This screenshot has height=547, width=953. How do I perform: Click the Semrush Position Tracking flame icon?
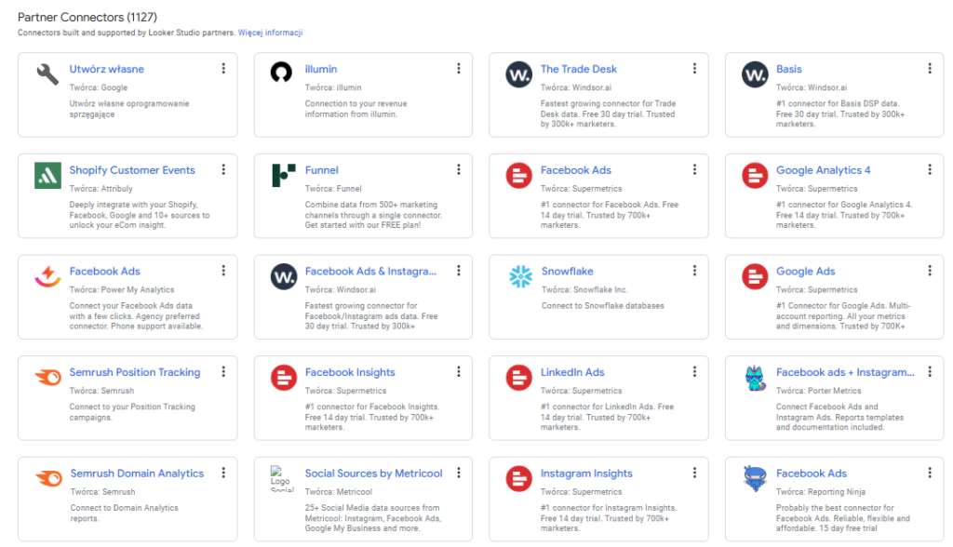click(x=47, y=378)
